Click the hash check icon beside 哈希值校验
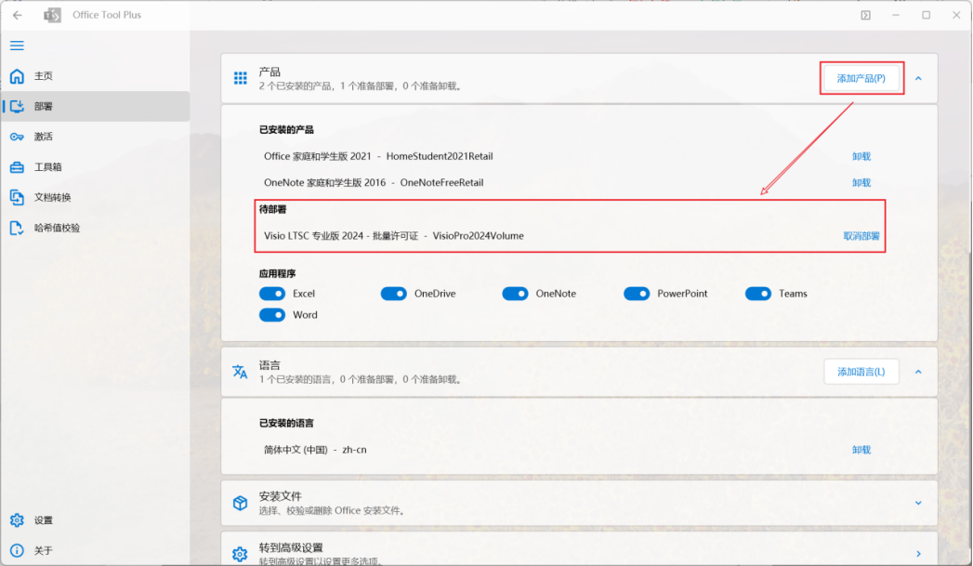973x566 pixels. pyautogui.click(x=17, y=228)
